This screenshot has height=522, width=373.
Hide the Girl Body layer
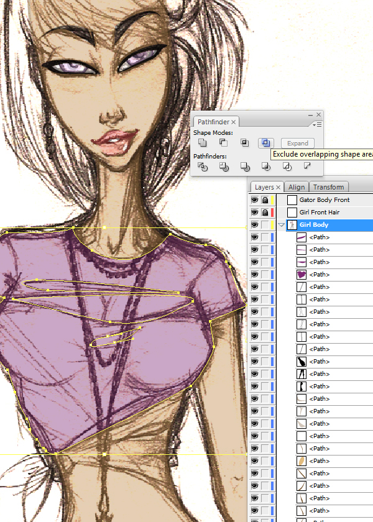255,225
